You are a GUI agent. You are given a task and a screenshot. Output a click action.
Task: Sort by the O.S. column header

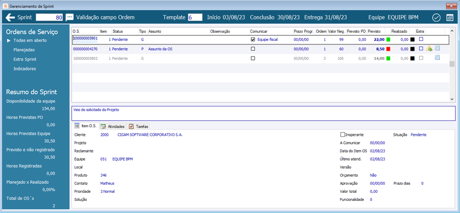(86, 31)
